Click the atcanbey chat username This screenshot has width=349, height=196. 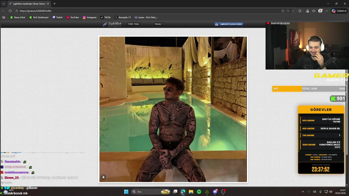pyautogui.click(x=17, y=188)
